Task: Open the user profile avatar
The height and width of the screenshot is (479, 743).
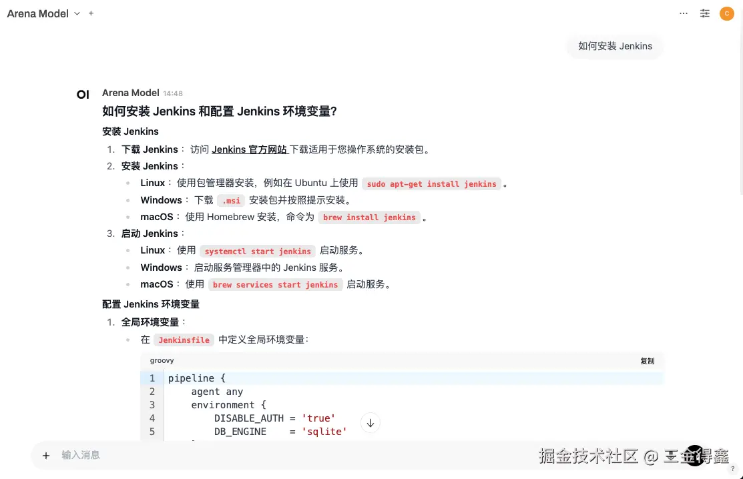Action: pos(726,14)
